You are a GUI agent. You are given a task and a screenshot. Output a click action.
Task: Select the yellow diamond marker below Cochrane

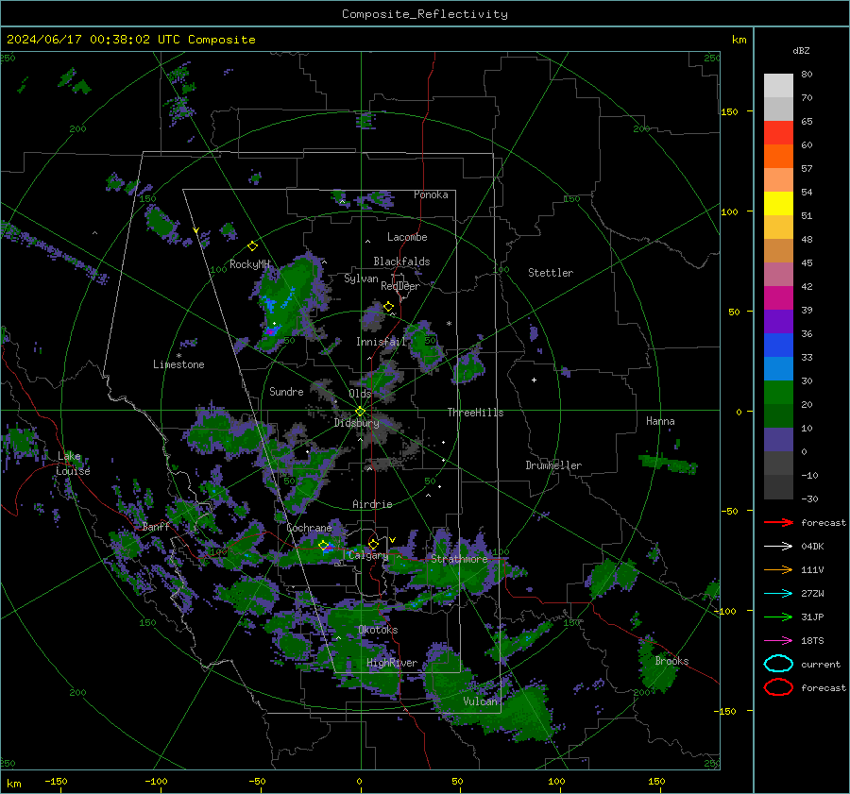pyautogui.click(x=324, y=546)
